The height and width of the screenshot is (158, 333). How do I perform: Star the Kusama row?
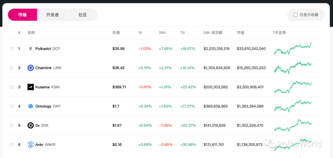pyautogui.click(x=11, y=87)
